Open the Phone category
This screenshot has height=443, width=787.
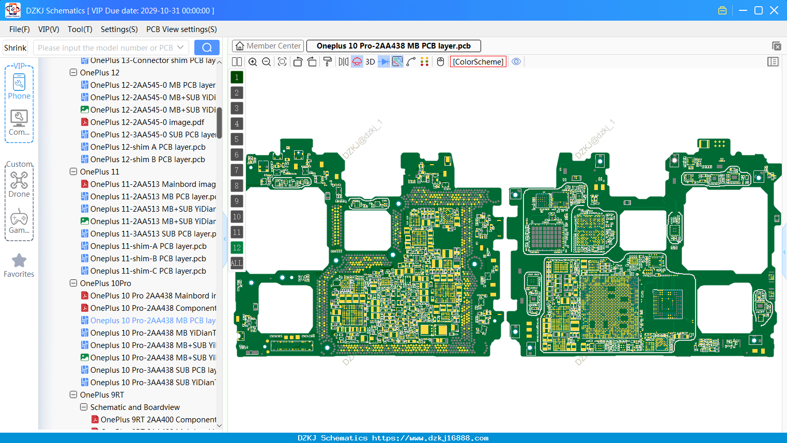point(19,86)
